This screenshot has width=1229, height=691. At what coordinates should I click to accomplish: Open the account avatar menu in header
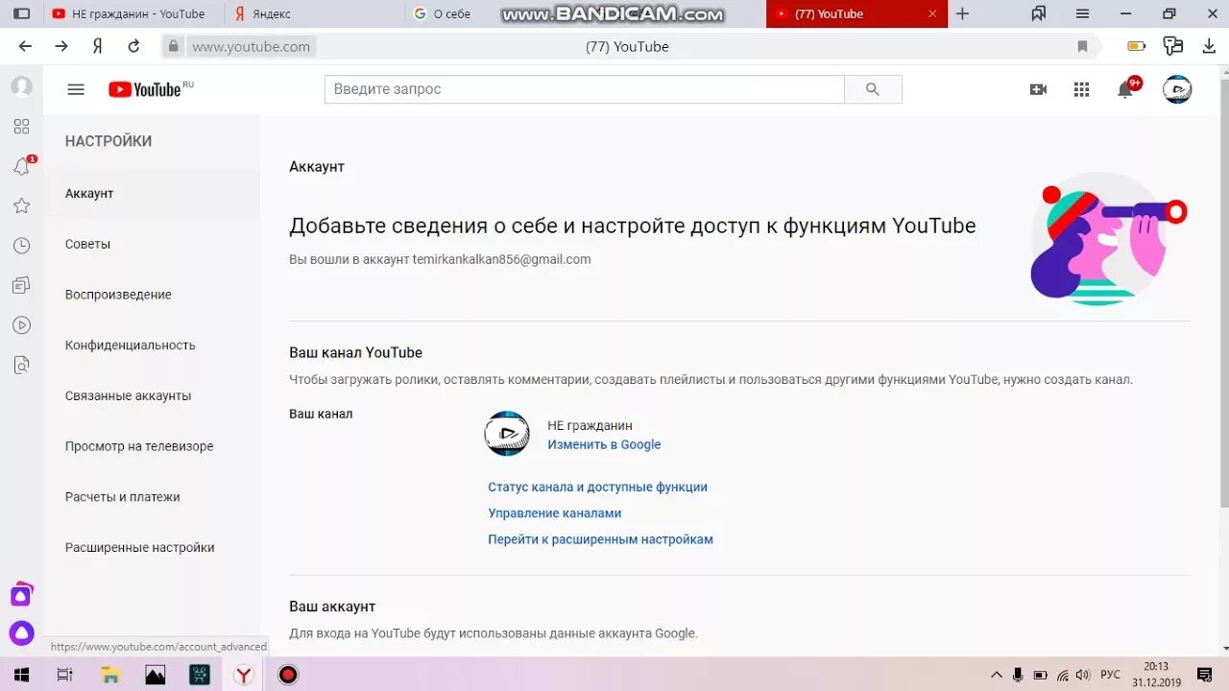pos(1177,89)
